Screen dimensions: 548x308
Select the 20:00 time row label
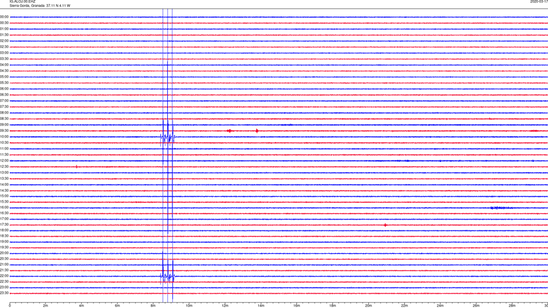point(4,253)
